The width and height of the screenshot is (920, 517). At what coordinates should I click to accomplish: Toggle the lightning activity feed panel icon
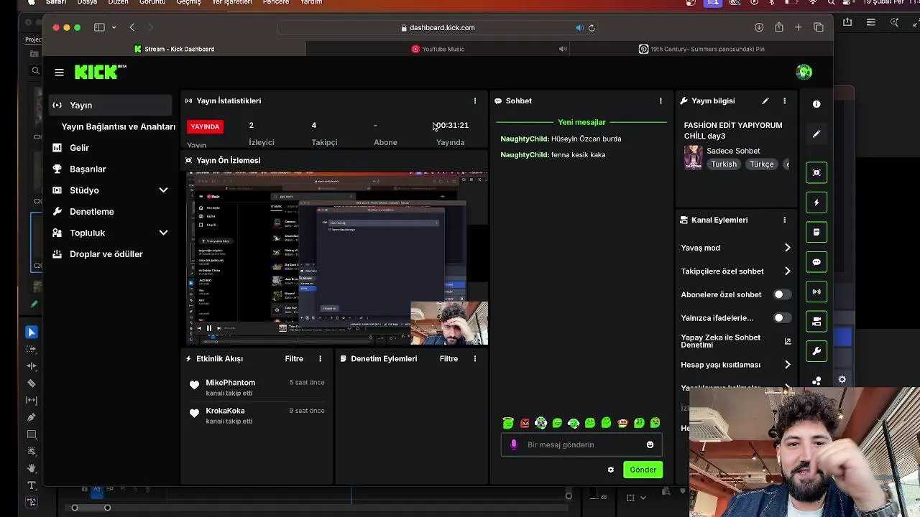pyautogui.click(x=816, y=202)
